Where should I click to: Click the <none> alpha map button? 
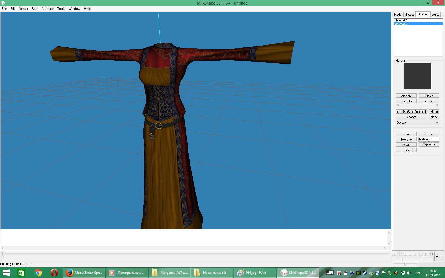point(412,117)
